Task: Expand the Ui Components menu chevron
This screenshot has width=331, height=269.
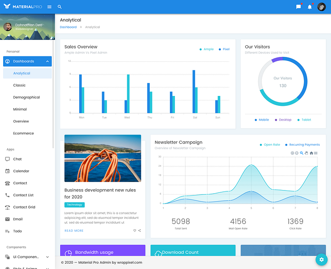Action: point(48,257)
